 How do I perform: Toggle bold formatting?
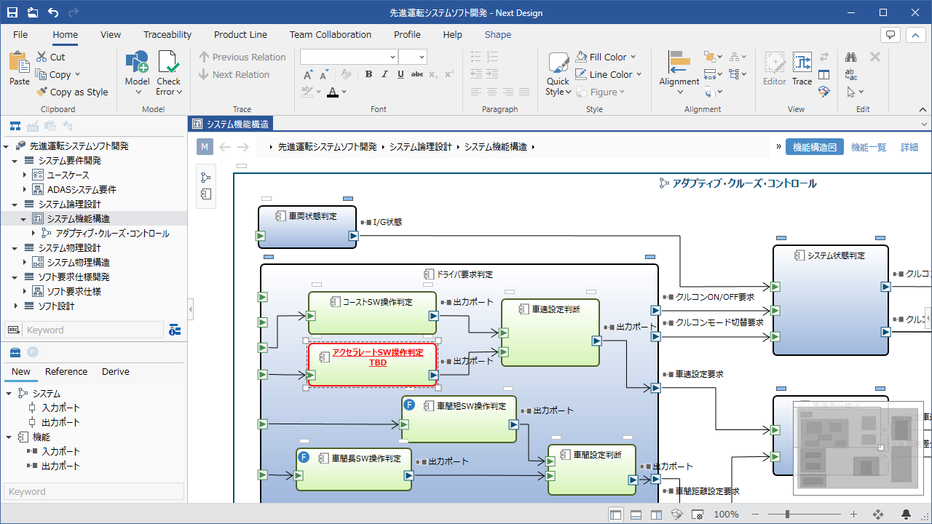(368, 74)
